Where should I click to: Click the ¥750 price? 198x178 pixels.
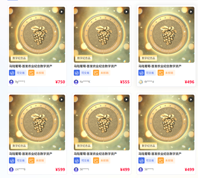60,82
